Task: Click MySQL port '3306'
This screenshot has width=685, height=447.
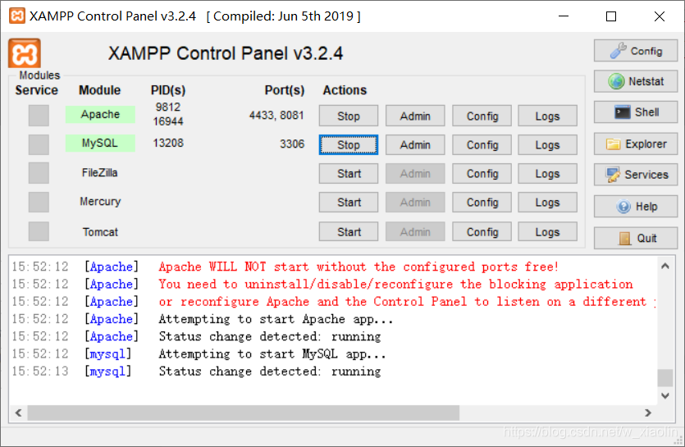Action: pos(292,144)
